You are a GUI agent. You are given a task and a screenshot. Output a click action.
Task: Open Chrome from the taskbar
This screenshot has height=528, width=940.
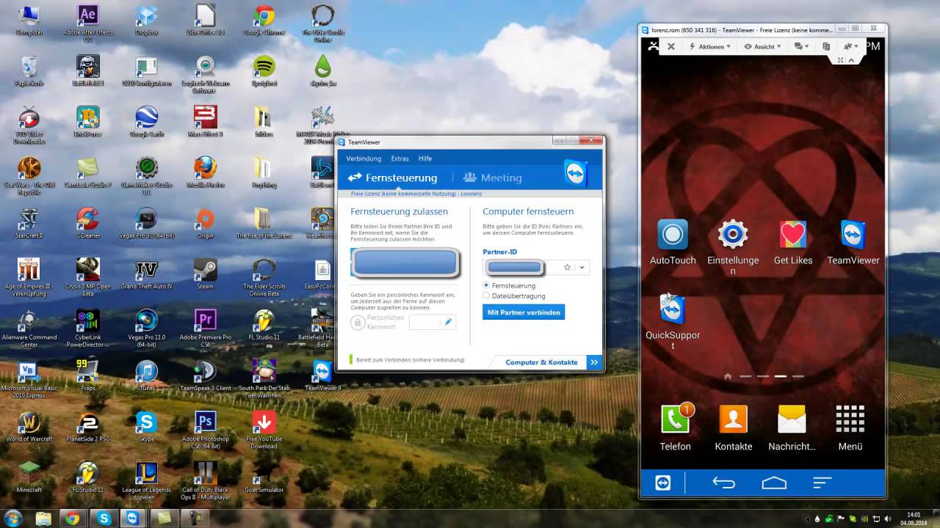point(73,518)
